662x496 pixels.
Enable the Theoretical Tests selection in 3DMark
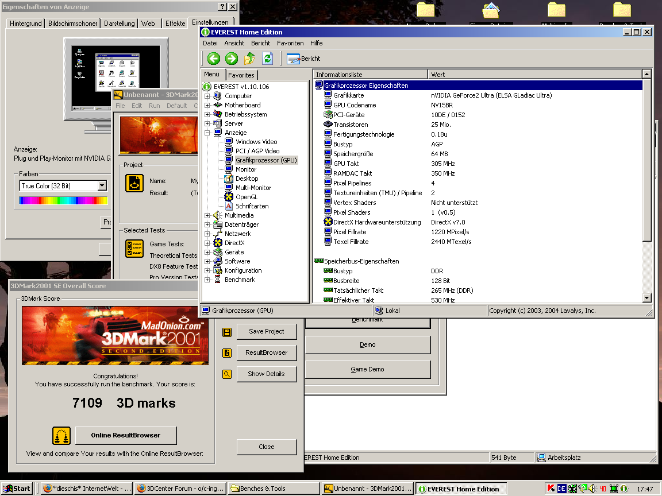[172, 255]
